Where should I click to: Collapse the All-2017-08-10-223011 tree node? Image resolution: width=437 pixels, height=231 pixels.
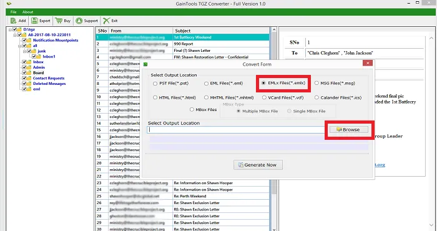[x=15, y=35]
